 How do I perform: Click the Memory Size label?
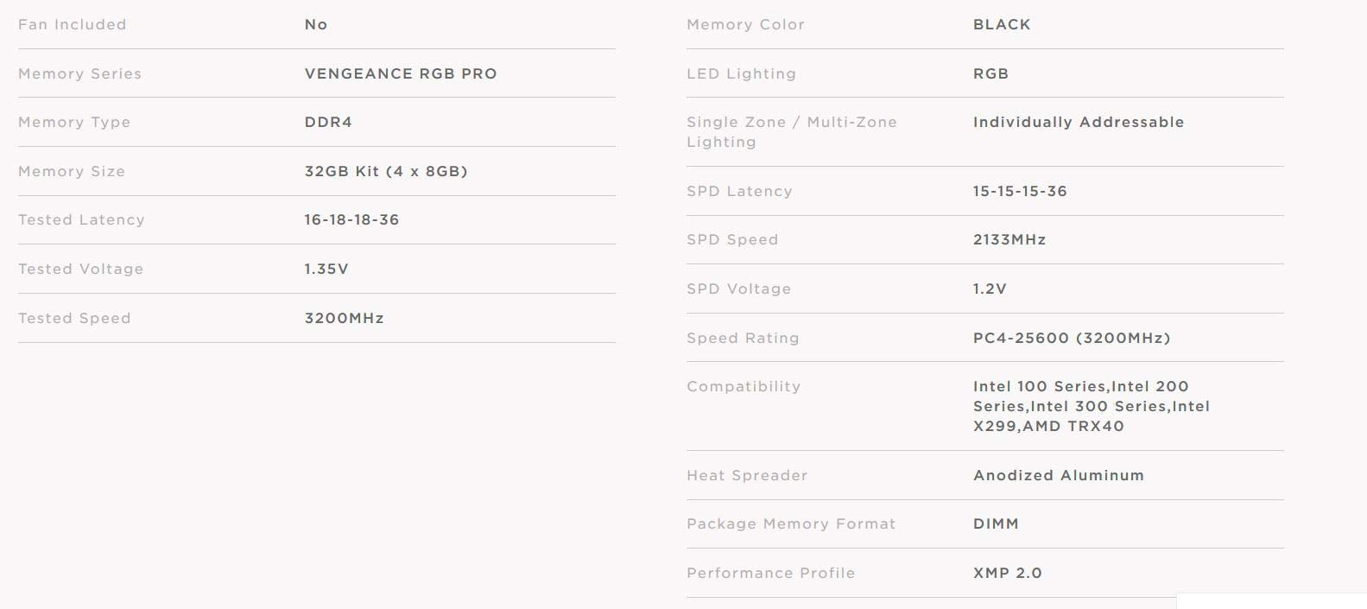pos(72,171)
